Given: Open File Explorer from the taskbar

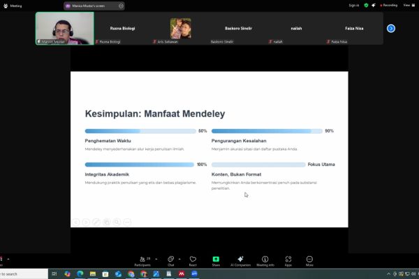Looking at the screenshot, I should click(93, 273).
